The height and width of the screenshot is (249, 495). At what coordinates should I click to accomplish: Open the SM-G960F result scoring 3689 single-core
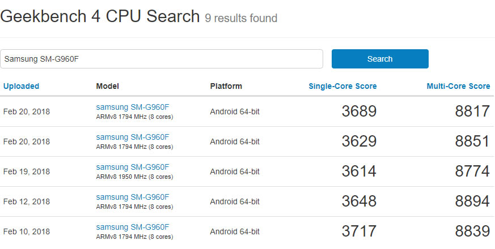[x=133, y=106]
